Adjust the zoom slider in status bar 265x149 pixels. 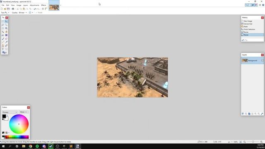tap(253, 142)
